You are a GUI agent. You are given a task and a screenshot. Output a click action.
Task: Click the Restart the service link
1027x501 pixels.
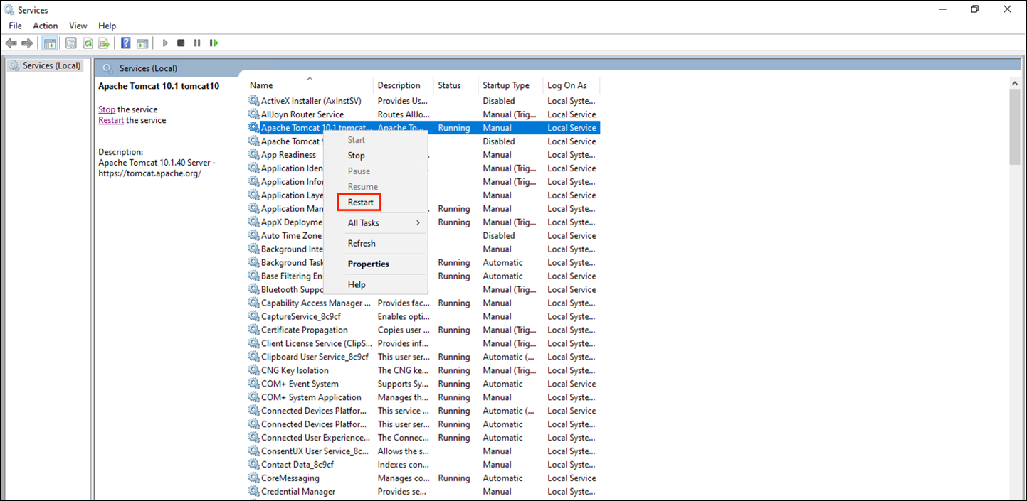pos(111,120)
